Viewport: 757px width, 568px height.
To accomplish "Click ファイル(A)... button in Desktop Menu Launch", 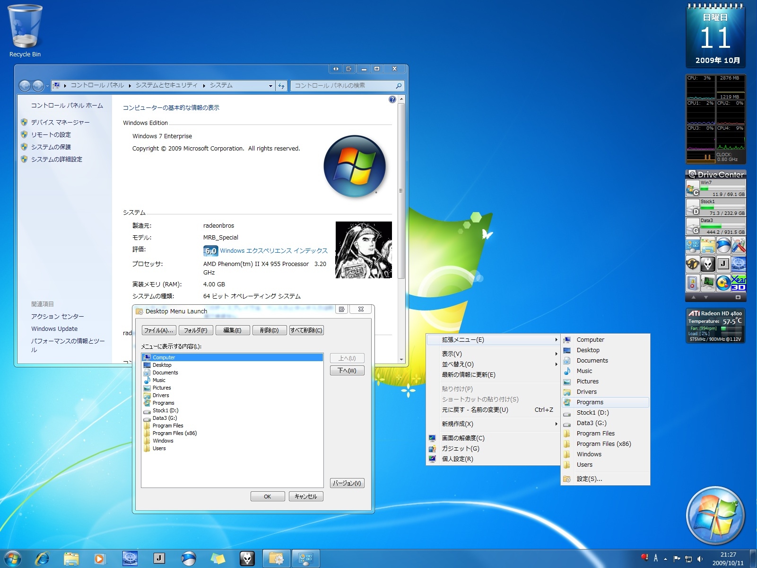I will coord(158,330).
